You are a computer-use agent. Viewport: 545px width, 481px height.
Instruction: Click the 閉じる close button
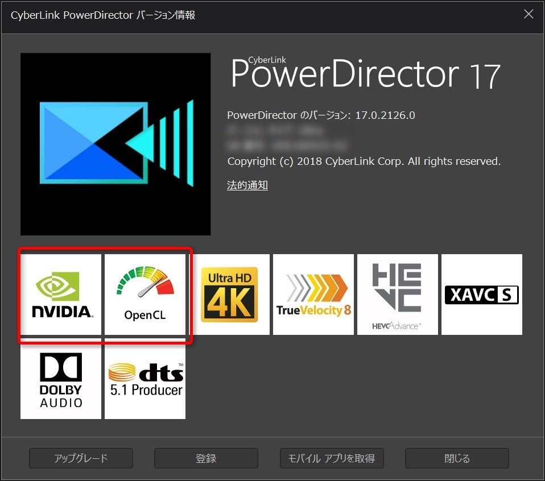coord(457,458)
